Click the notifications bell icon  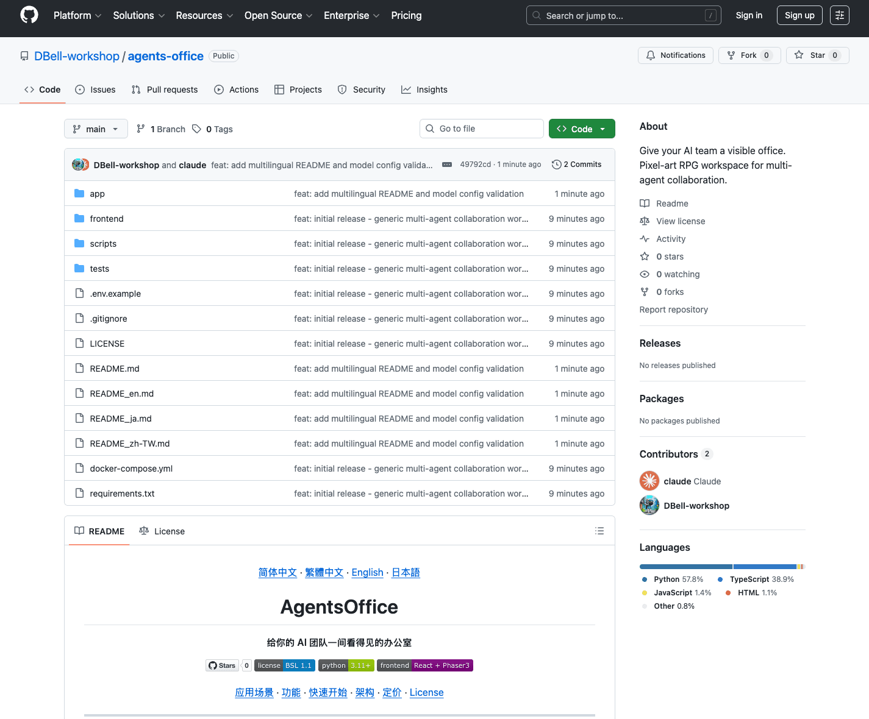[650, 55]
